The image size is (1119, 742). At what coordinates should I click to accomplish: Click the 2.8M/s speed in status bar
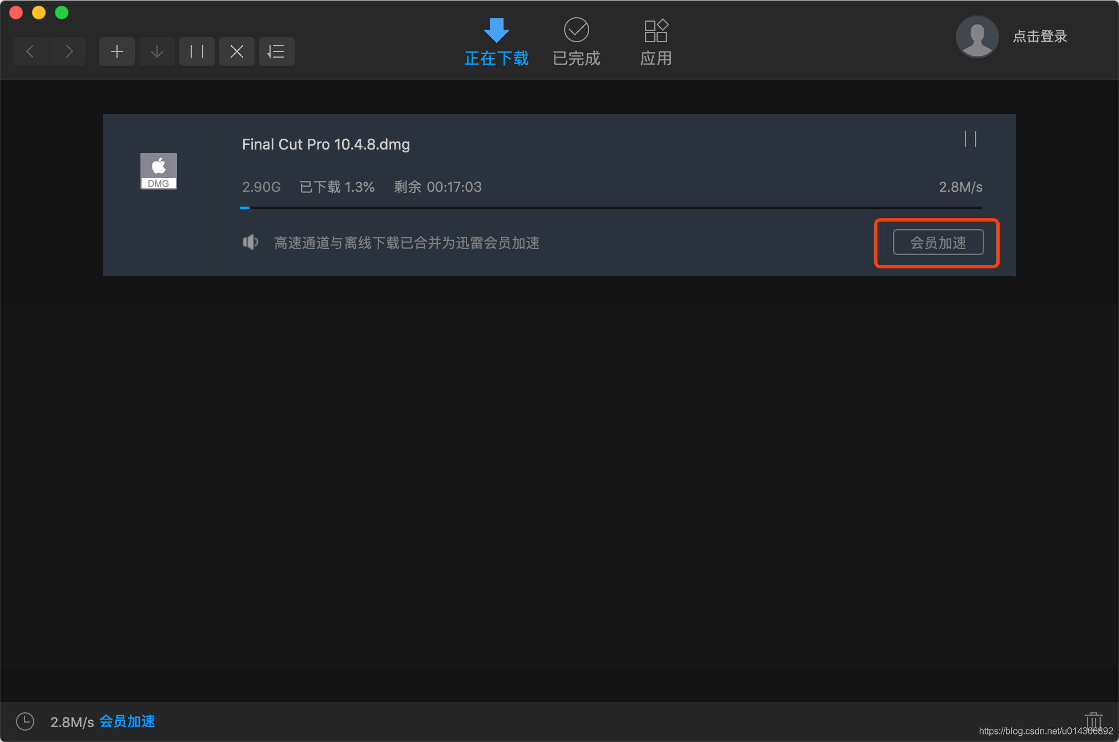coord(72,722)
